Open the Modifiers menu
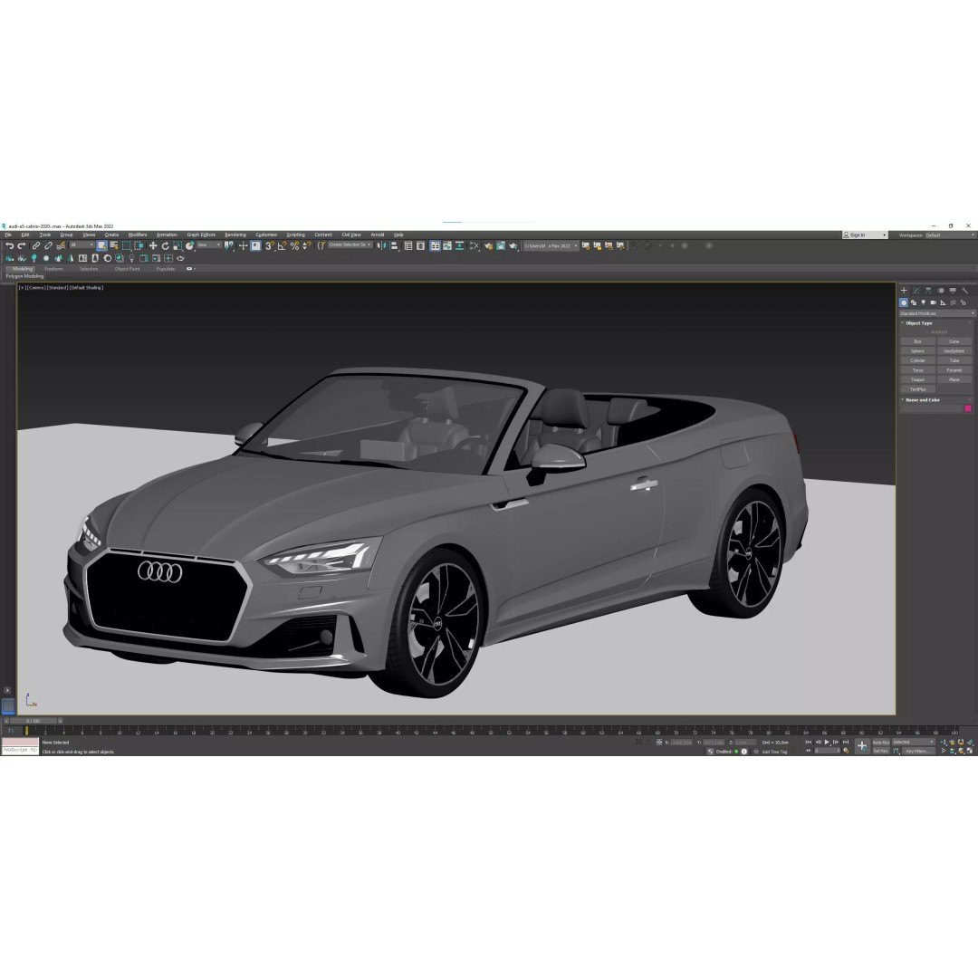Screen dimensions: 978x978 138,235
